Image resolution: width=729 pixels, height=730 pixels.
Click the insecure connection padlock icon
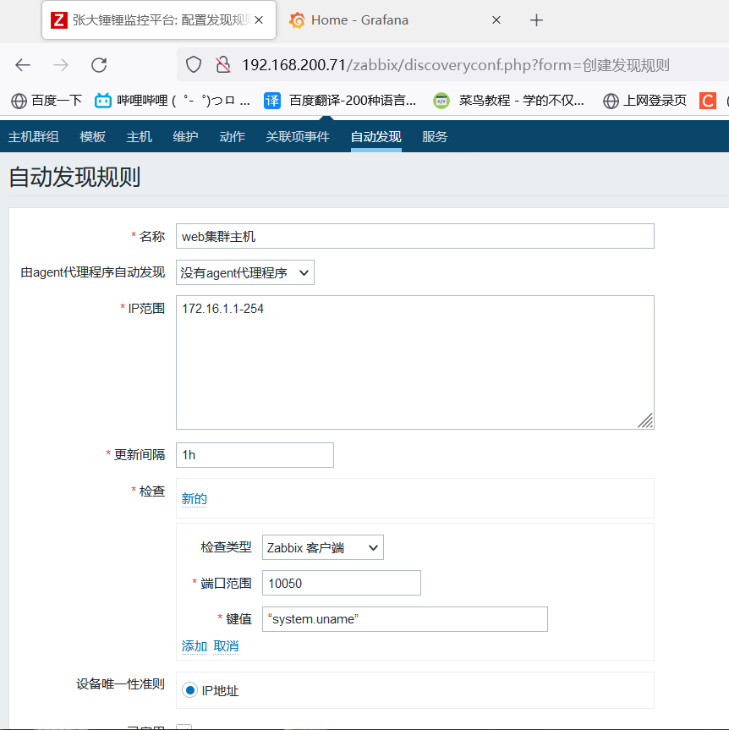[223, 65]
